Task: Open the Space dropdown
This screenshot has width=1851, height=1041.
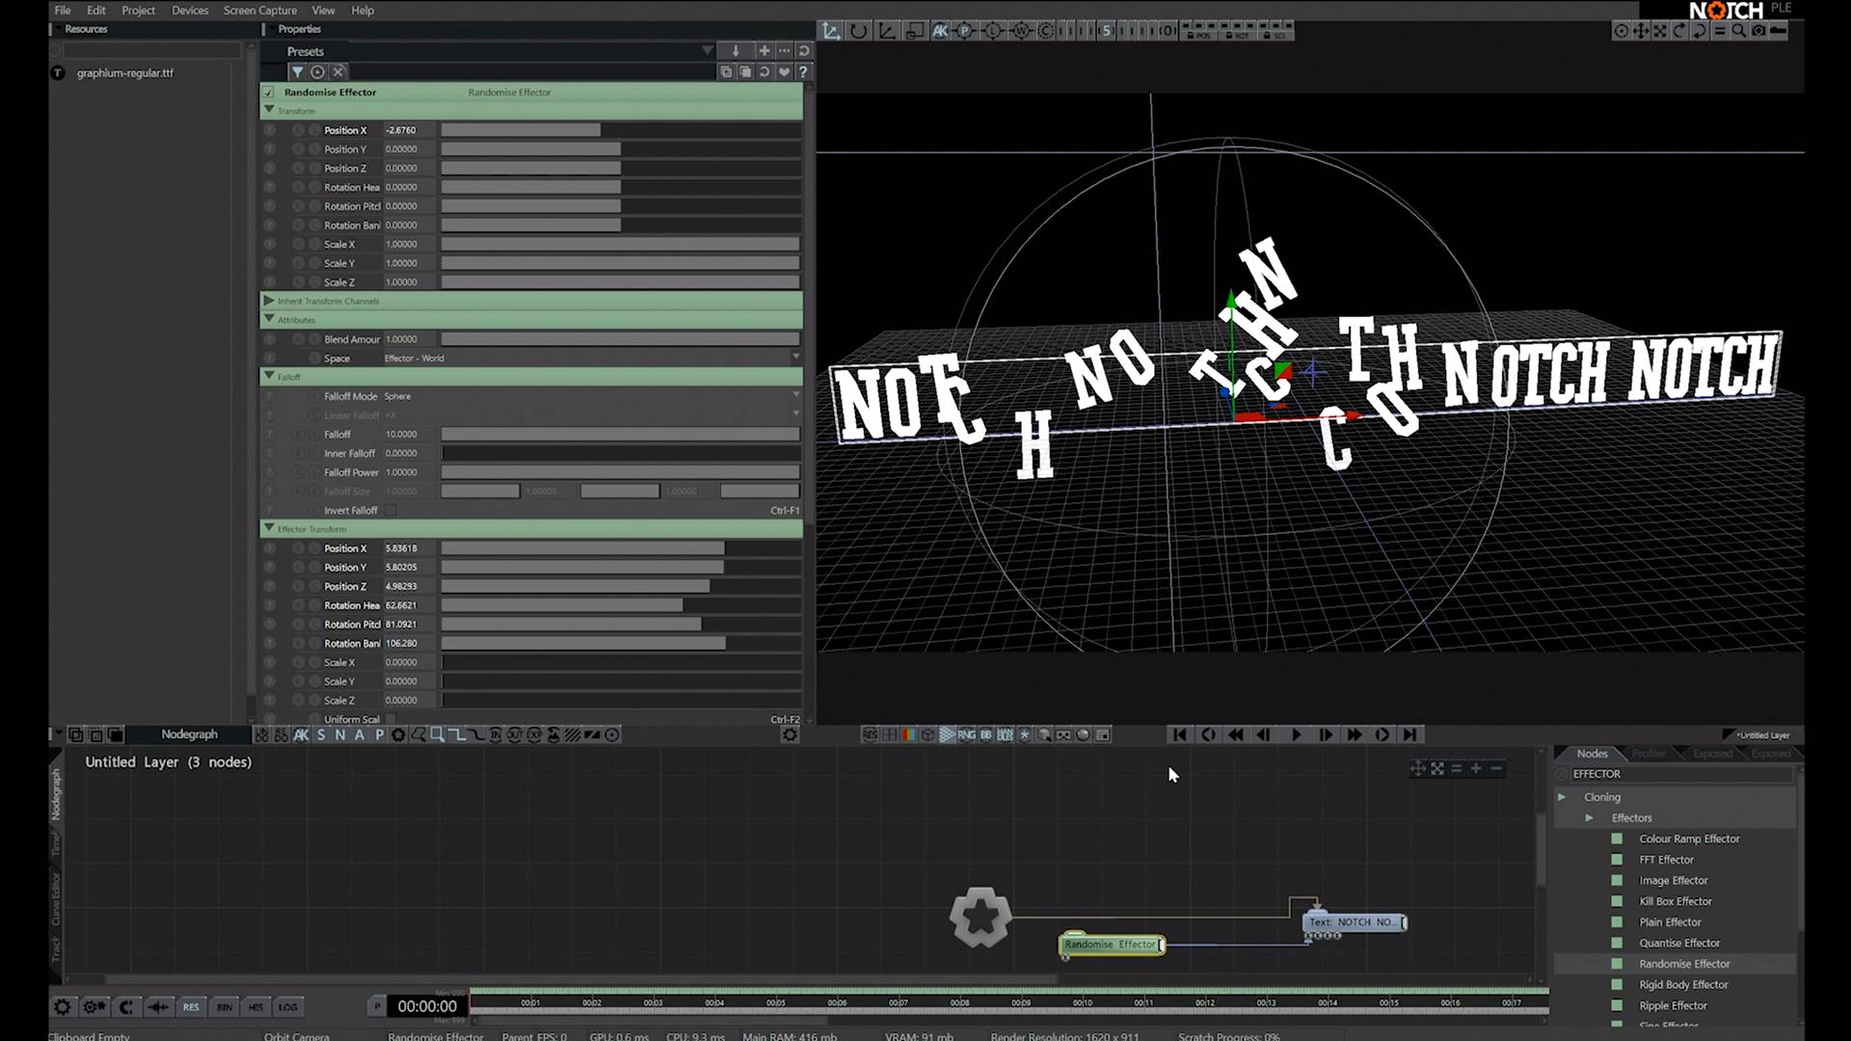Action: click(x=592, y=358)
